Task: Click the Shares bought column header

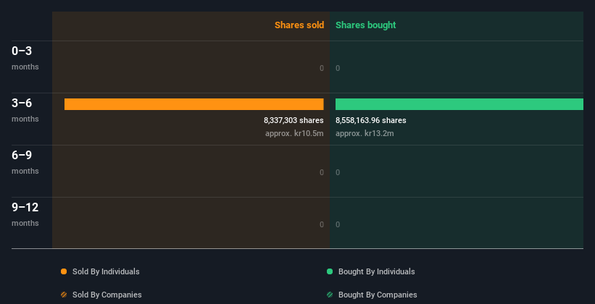Action: coord(365,25)
